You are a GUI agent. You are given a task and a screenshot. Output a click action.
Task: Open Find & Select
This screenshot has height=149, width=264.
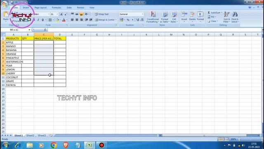click(x=235, y=17)
